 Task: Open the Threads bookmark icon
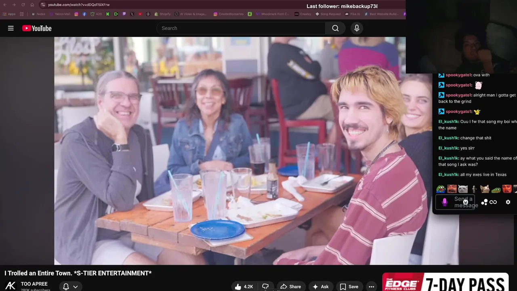(x=148, y=14)
